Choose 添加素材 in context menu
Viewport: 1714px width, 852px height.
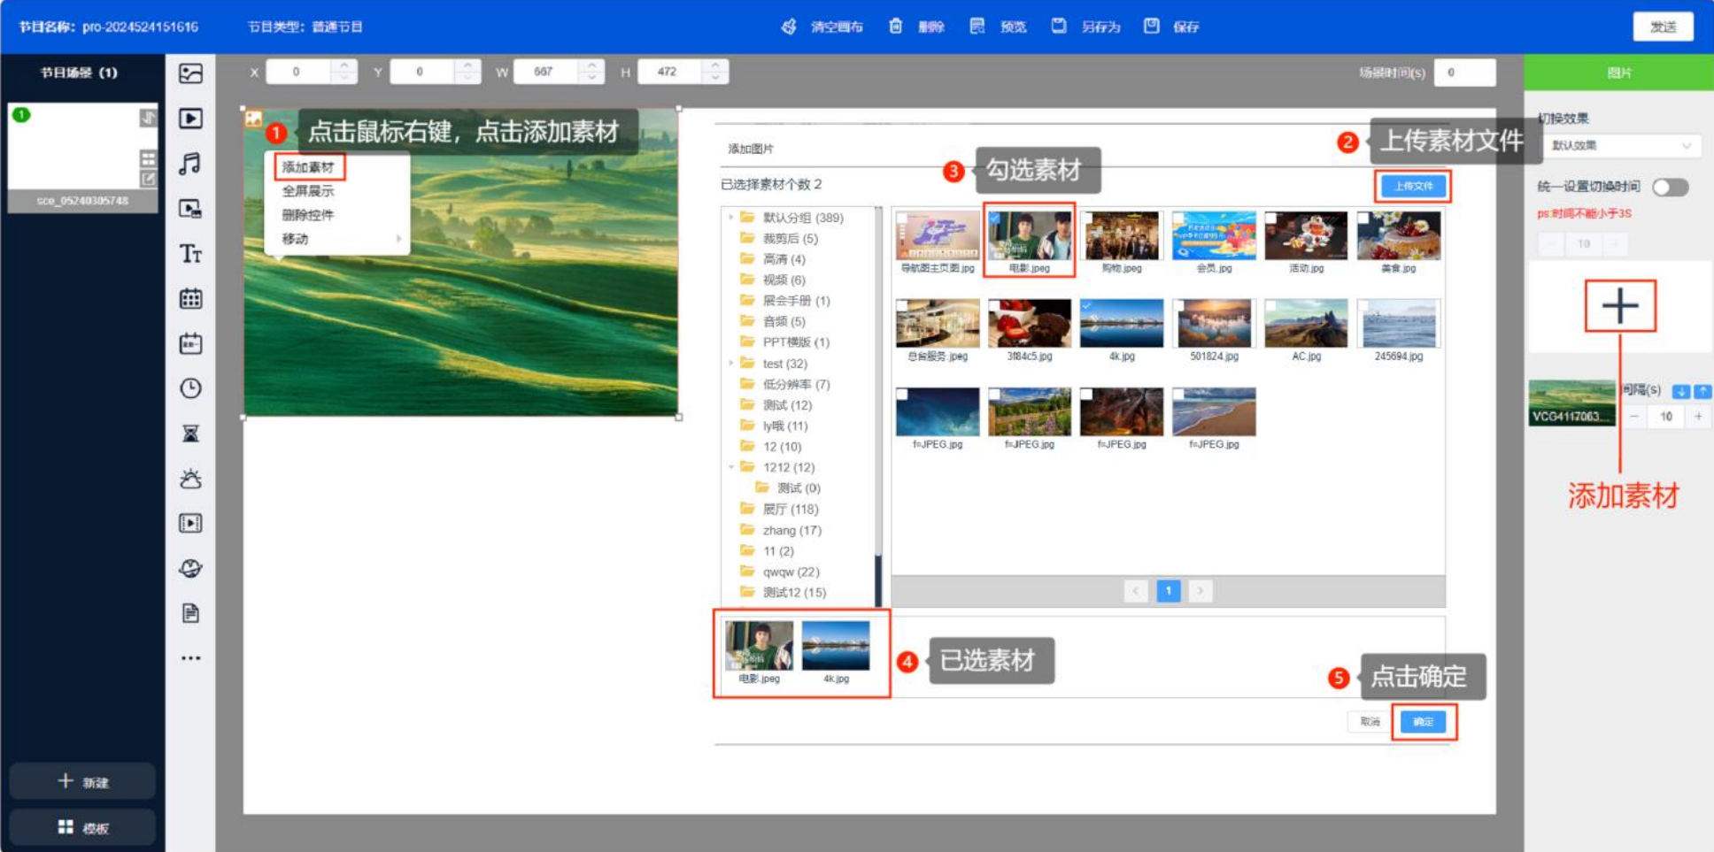(308, 167)
